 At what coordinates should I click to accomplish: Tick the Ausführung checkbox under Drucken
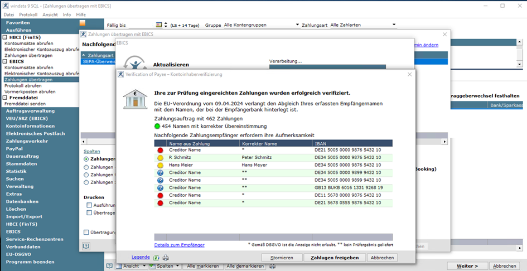89,205
